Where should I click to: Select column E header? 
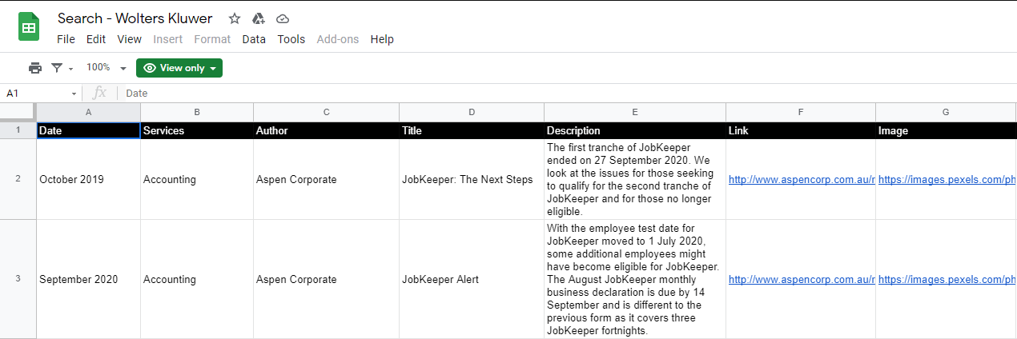(x=634, y=112)
